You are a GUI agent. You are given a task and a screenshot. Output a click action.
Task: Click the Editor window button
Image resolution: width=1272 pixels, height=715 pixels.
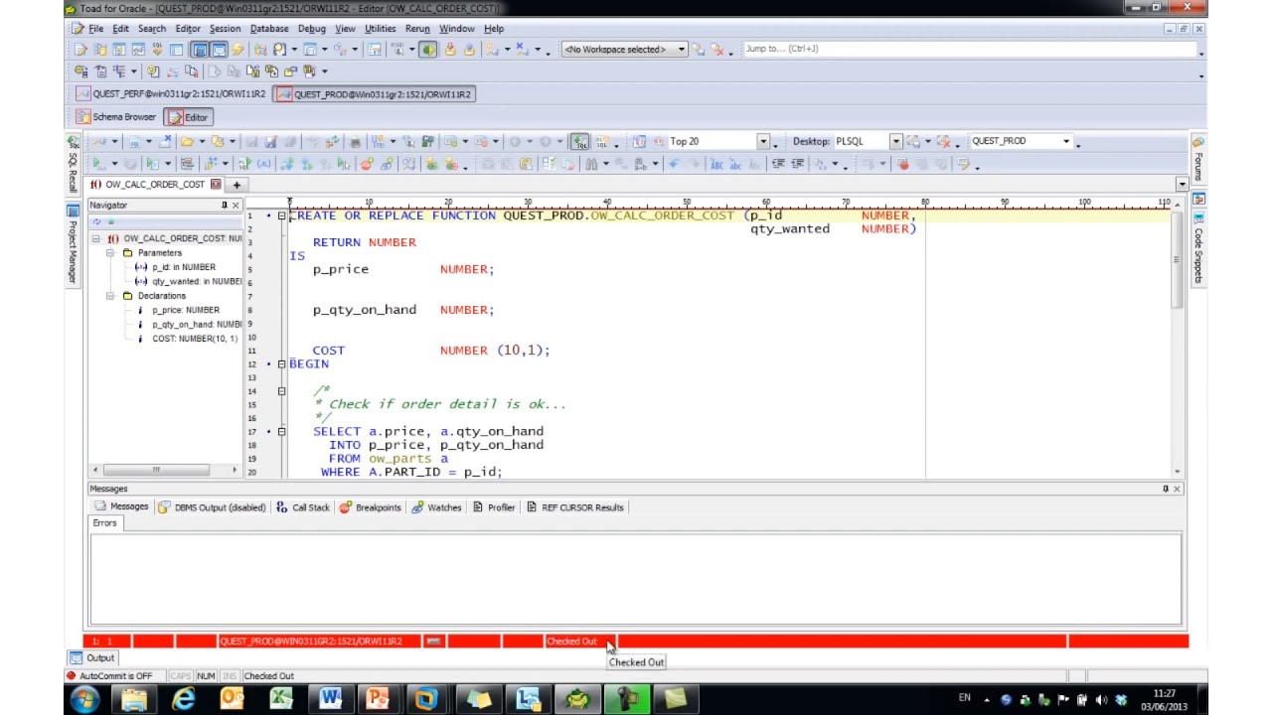(x=189, y=117)
